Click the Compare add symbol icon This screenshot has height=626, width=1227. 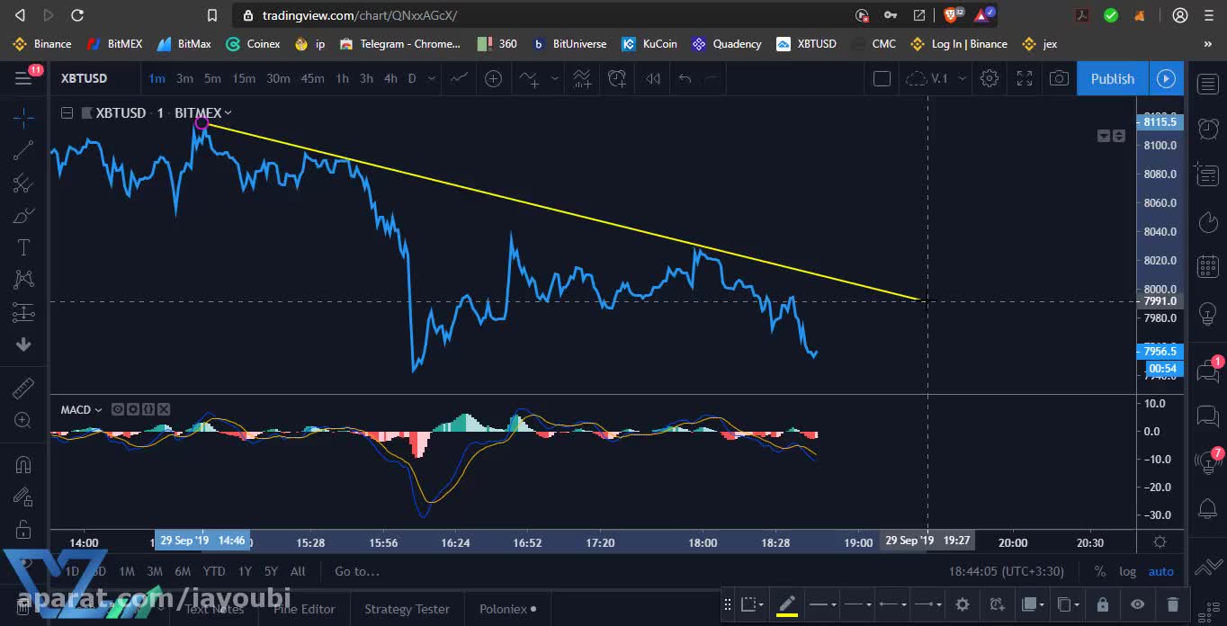493,79
